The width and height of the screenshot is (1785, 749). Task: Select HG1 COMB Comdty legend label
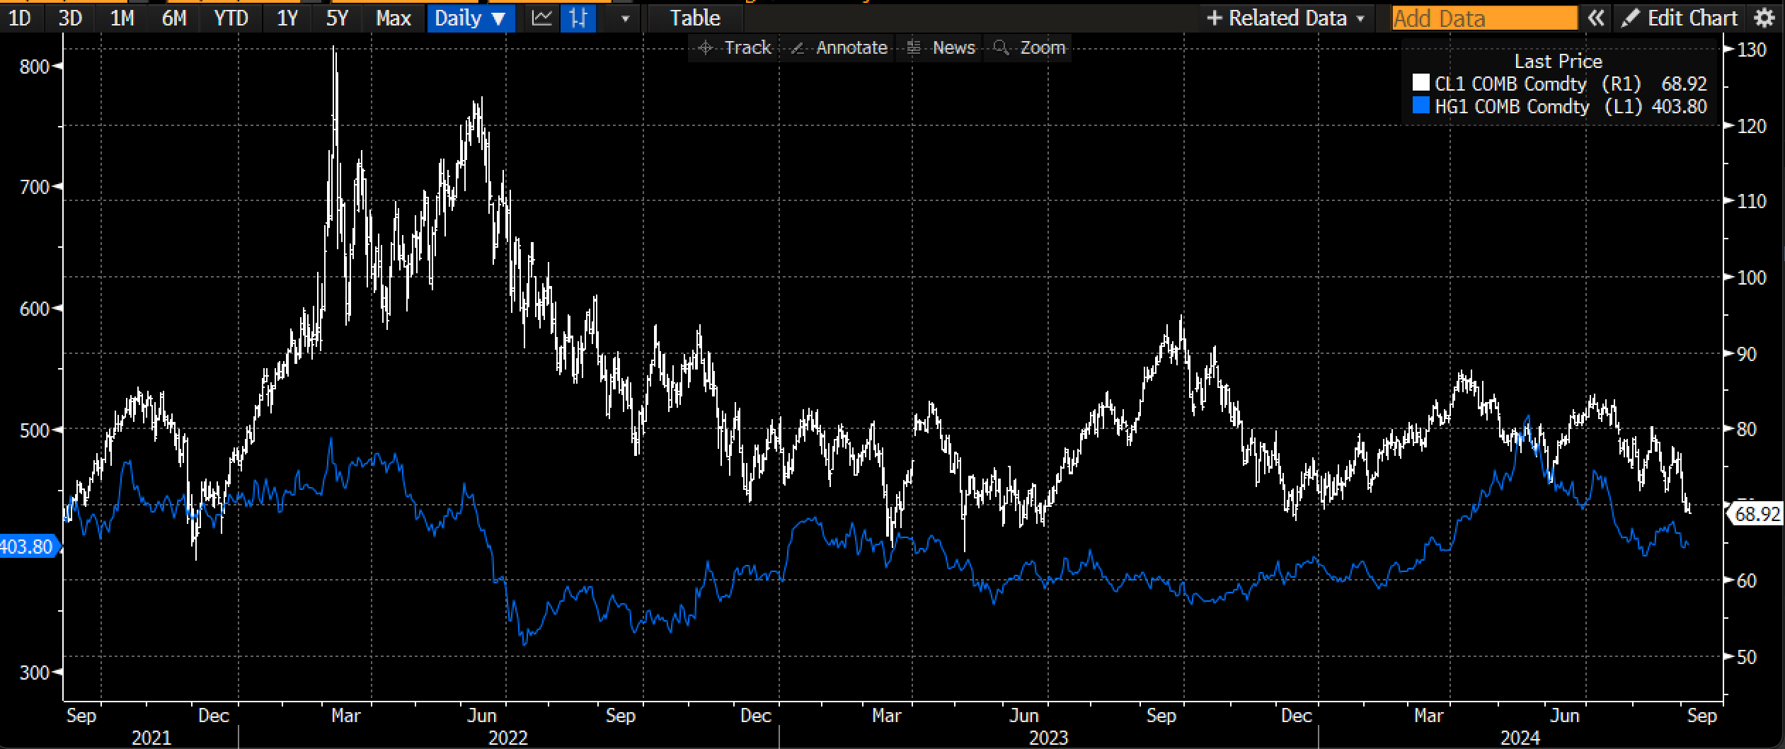click(x=1512, y=107)
